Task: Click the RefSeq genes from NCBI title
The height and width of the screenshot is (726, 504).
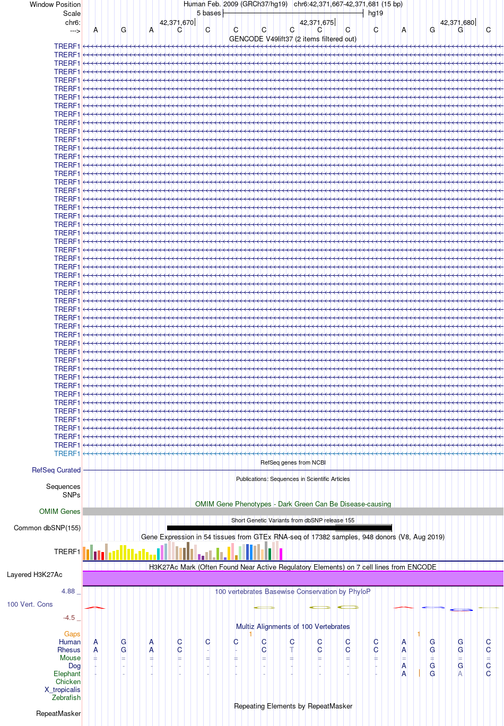Action: point(293,462)
